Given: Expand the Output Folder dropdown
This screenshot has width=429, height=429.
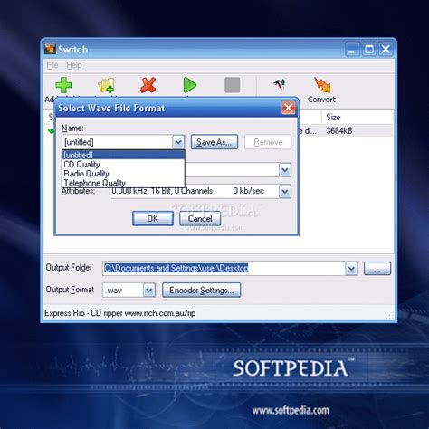Looking at the screenshot, I should click(x=351, y=269).
